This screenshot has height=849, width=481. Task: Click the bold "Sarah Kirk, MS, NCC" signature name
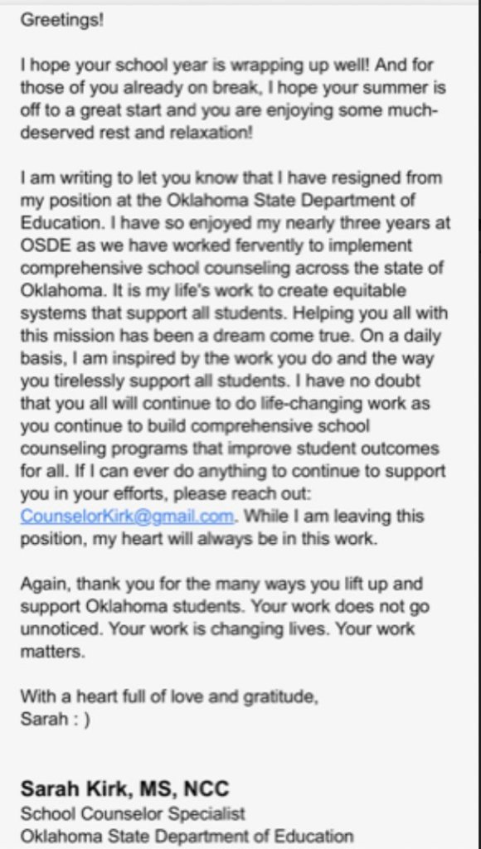point(124,789)
